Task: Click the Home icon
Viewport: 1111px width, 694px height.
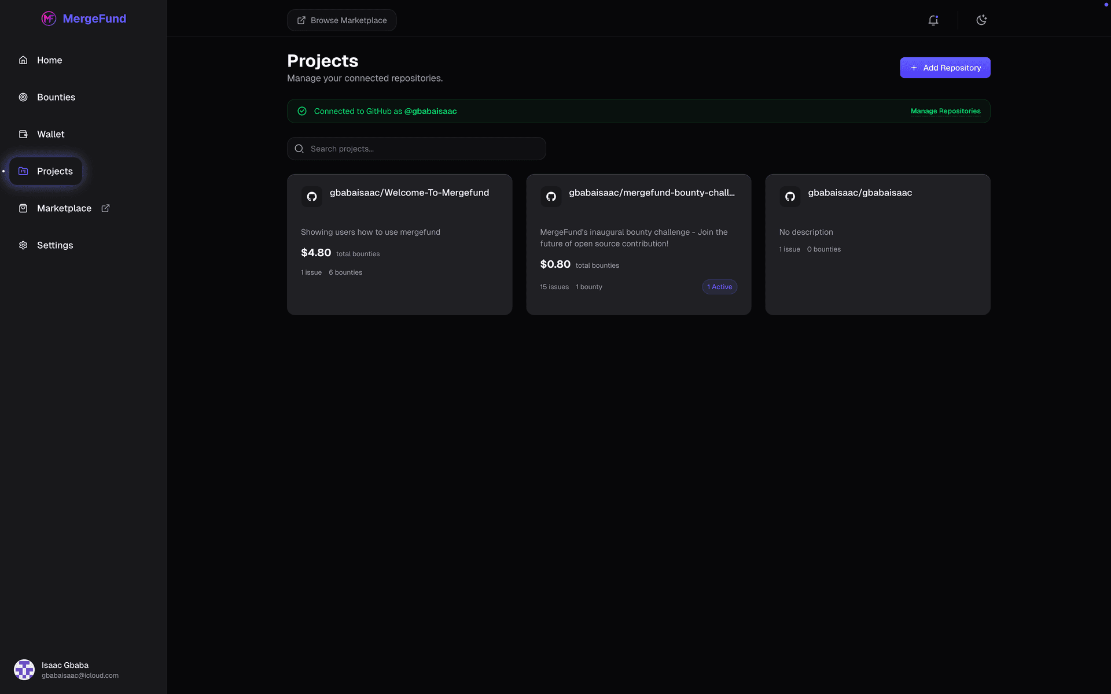Action: pos(23,60)
